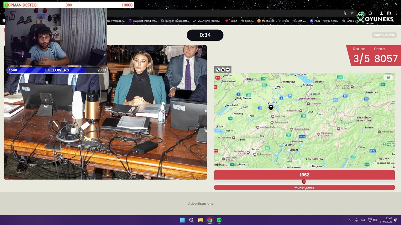401x225 pixels.
Task: Click the LIECHTENSTEIN label on the map
Action: 307,99
